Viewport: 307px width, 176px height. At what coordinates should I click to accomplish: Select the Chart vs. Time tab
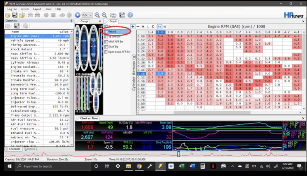(89, 118)
